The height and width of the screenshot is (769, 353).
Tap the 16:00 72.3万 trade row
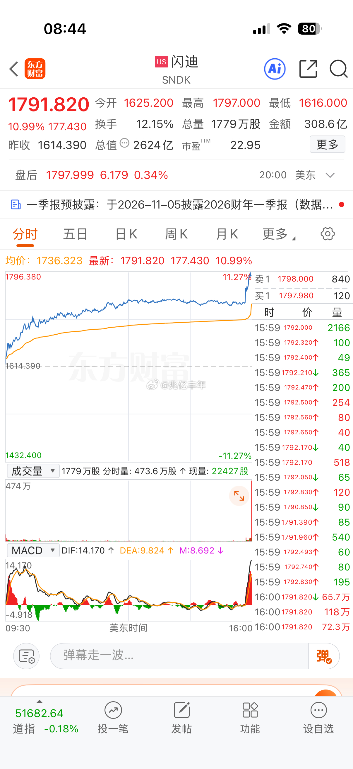point(302,627)
